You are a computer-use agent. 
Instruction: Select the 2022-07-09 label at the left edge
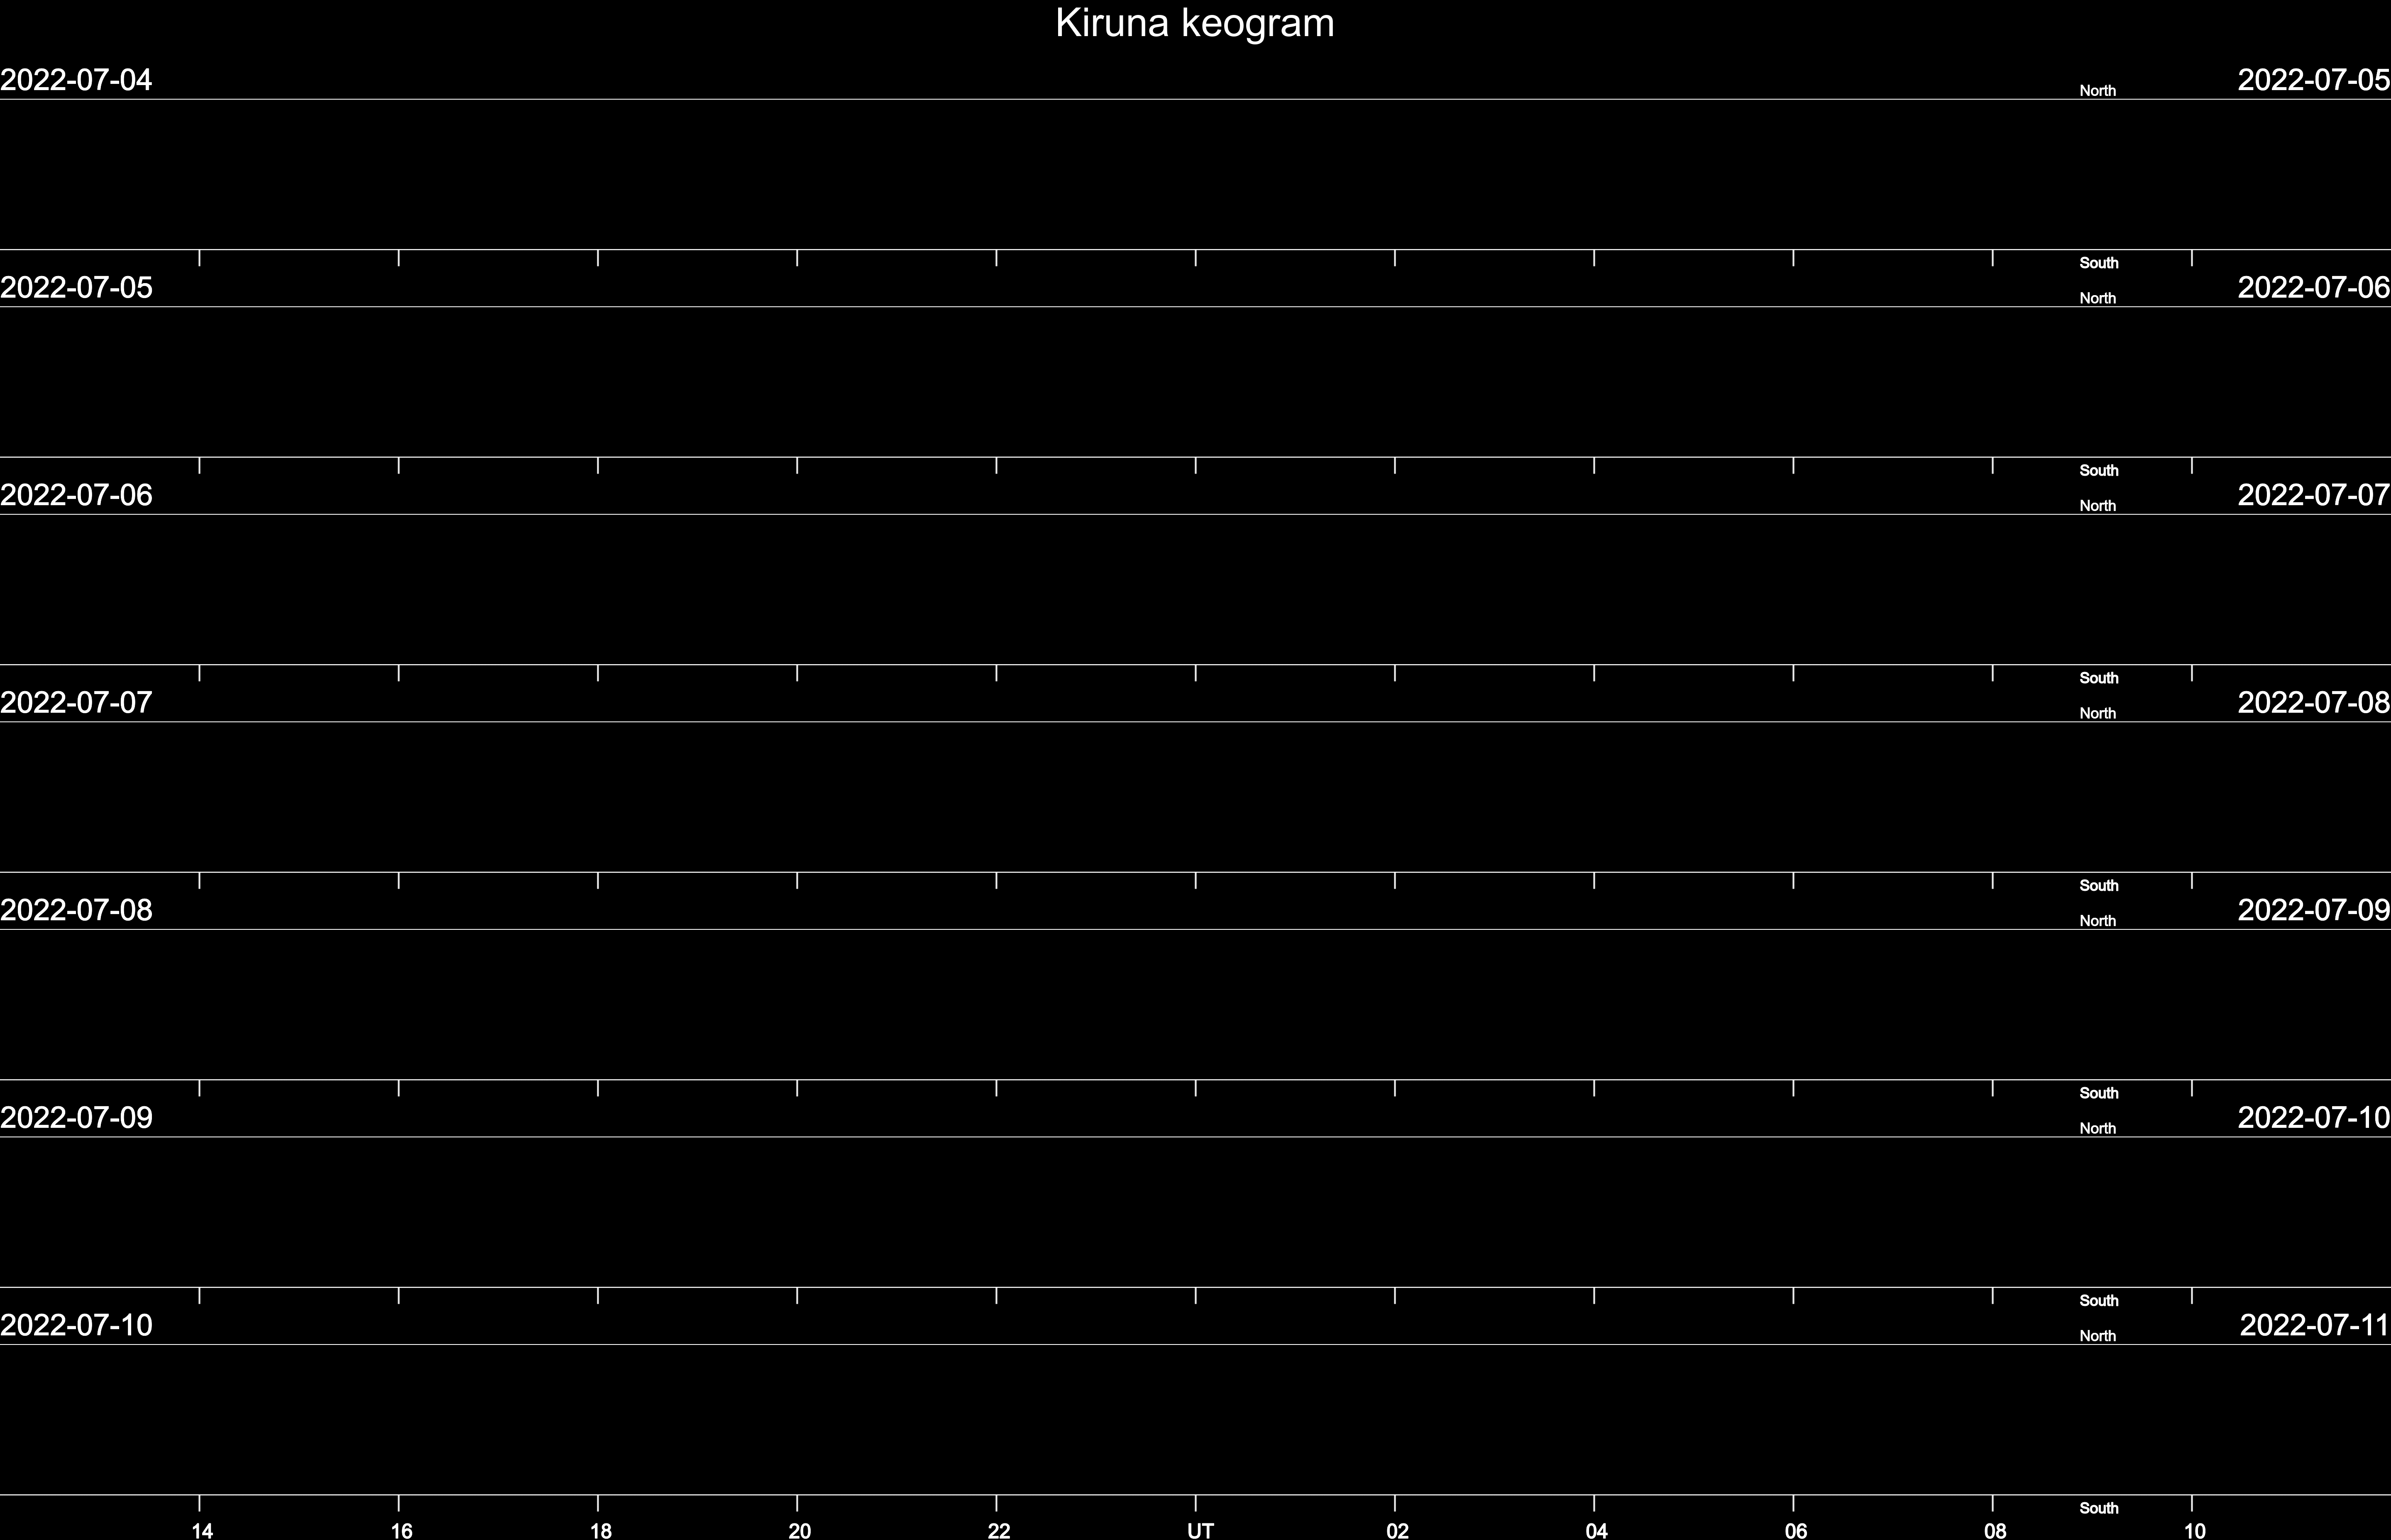point(76,1118)
